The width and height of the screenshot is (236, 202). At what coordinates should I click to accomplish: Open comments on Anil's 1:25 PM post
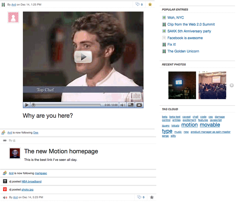click(x=139, y=4)
